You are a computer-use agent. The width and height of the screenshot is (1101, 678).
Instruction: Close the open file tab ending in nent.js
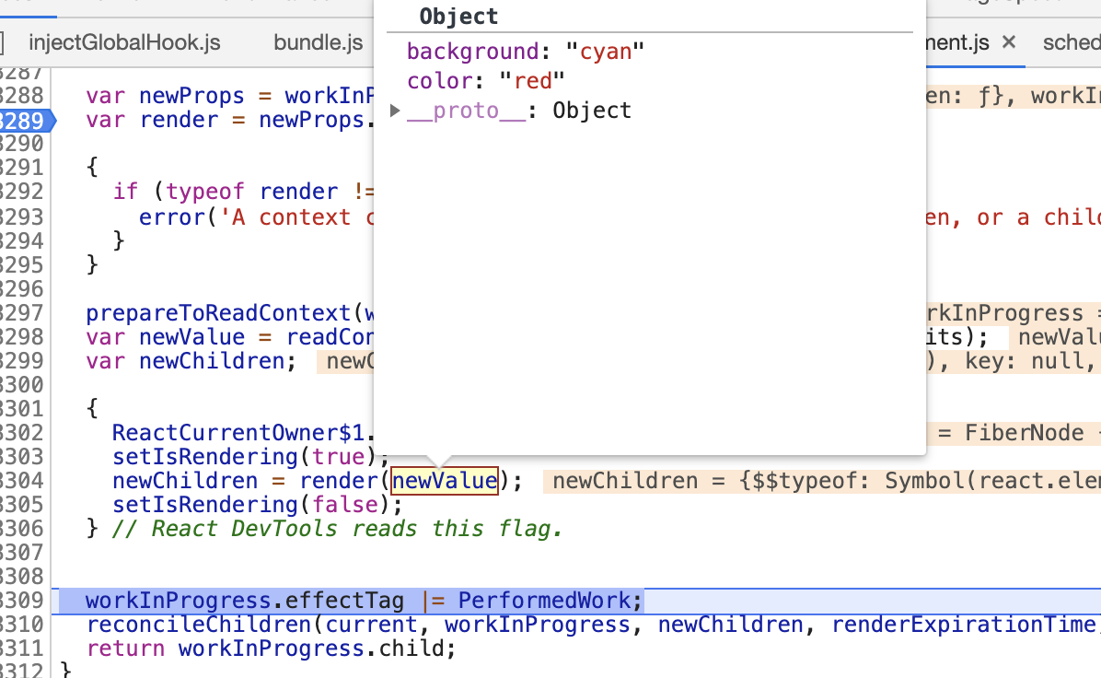coord(1009,42)
